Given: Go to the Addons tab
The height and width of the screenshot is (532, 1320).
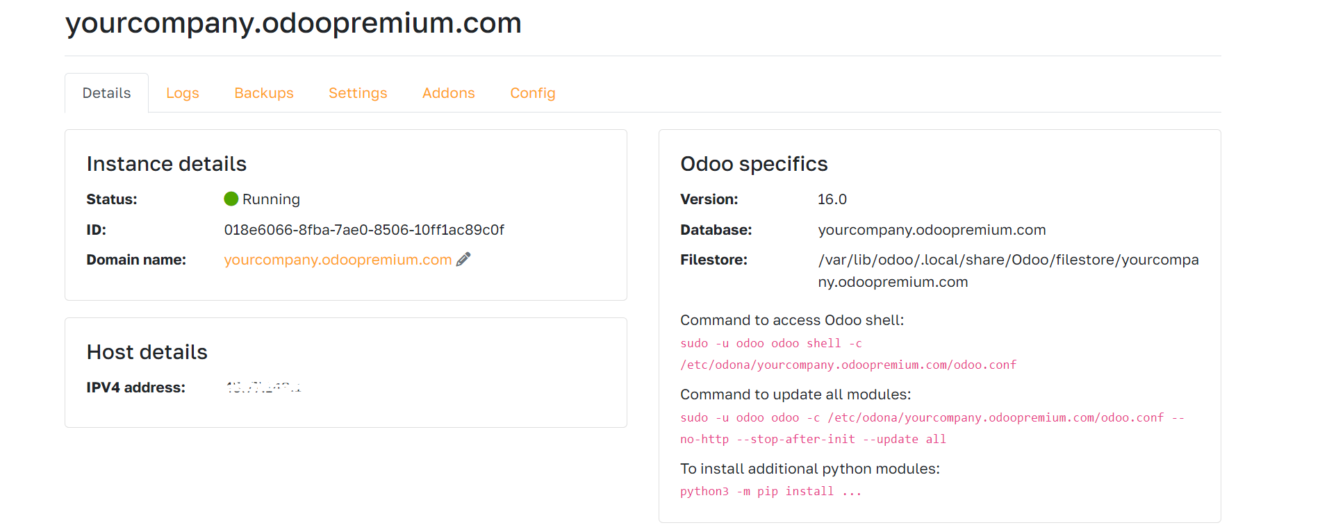Looking at the screenshot, I should 449,93.
